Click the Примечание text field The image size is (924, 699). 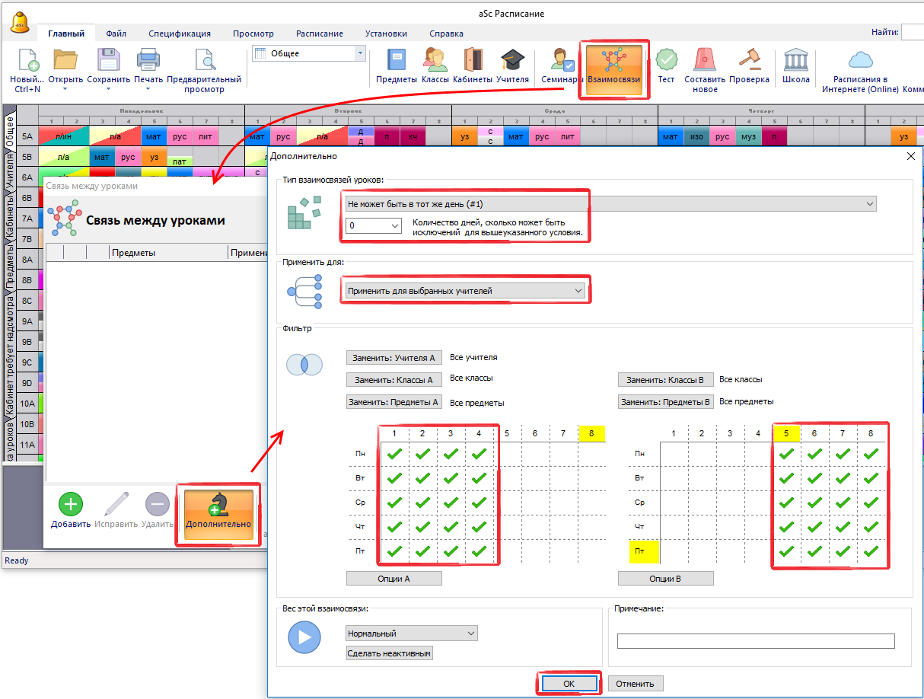pyautogui.click(x=755, y=641)
